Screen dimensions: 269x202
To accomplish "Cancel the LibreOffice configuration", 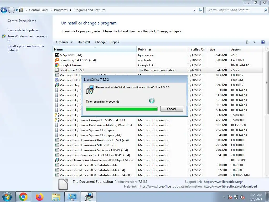I will (x=172, y=109).
